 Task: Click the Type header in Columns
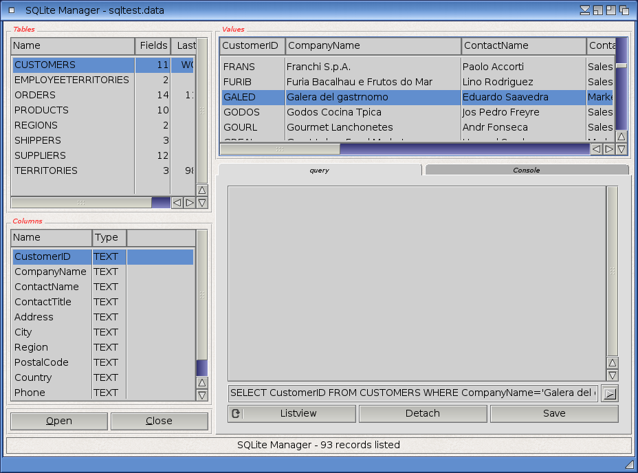point(109,237)
